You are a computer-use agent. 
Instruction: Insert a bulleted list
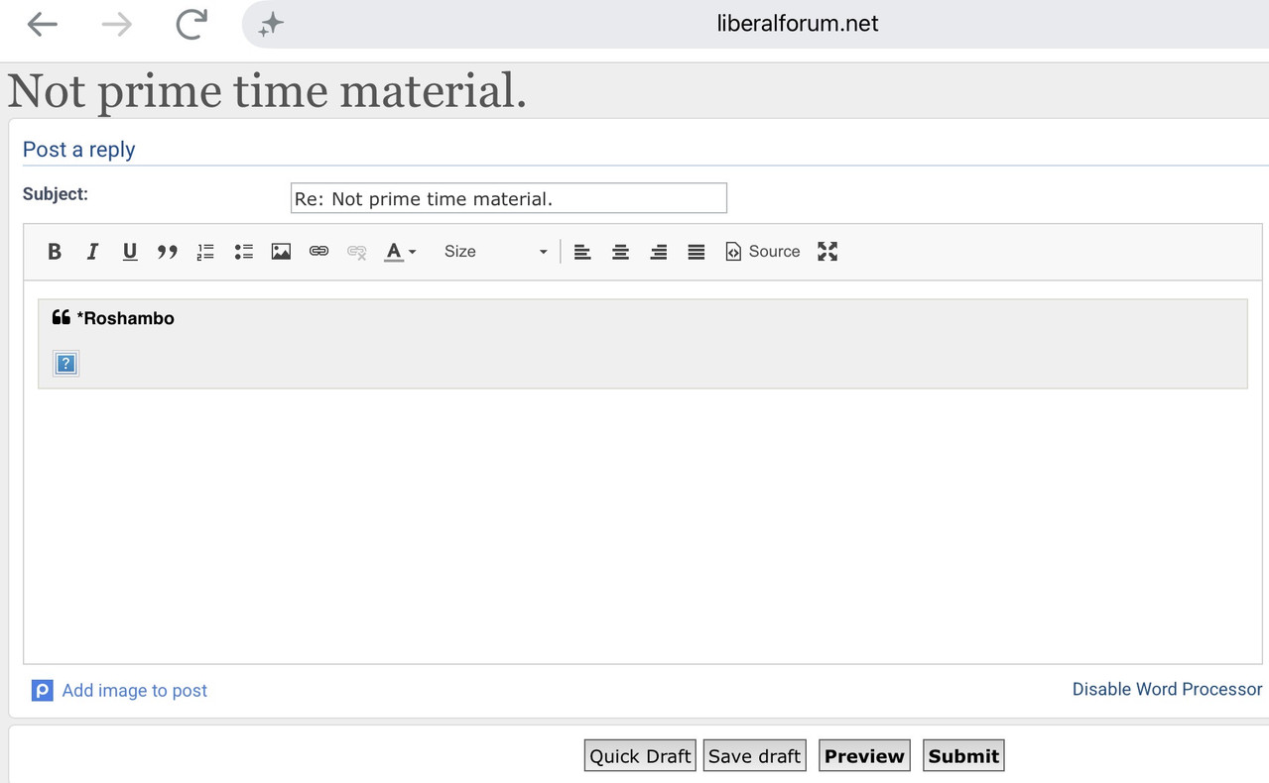click(243, 252)
